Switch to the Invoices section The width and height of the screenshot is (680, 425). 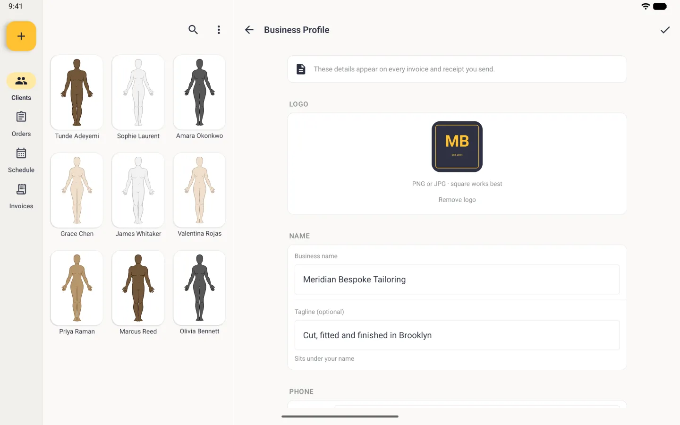pos(21,196)
